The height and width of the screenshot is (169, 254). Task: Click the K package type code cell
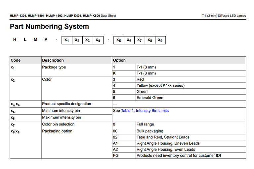tap(124, 73)
